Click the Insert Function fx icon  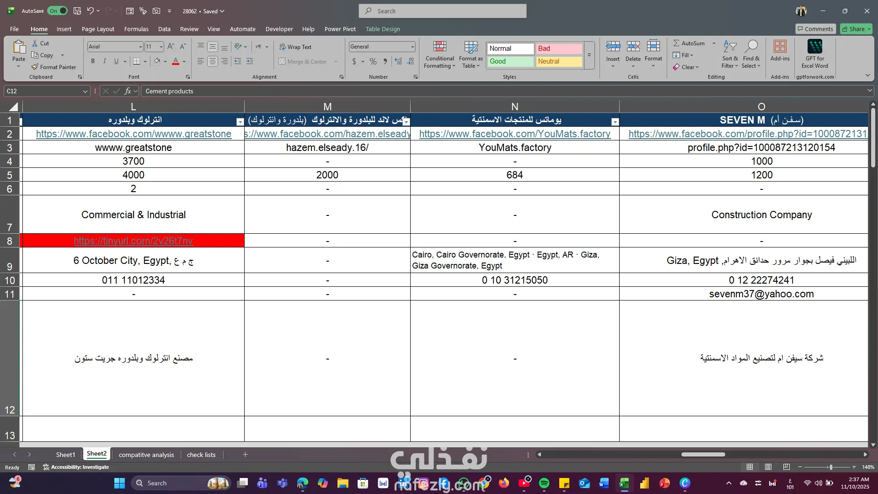[x=128, y=91]
